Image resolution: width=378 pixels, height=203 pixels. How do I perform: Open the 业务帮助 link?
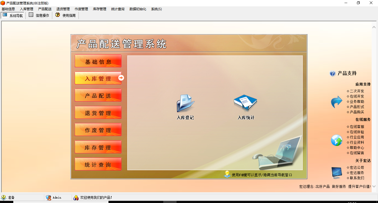[x=357, y=101]
